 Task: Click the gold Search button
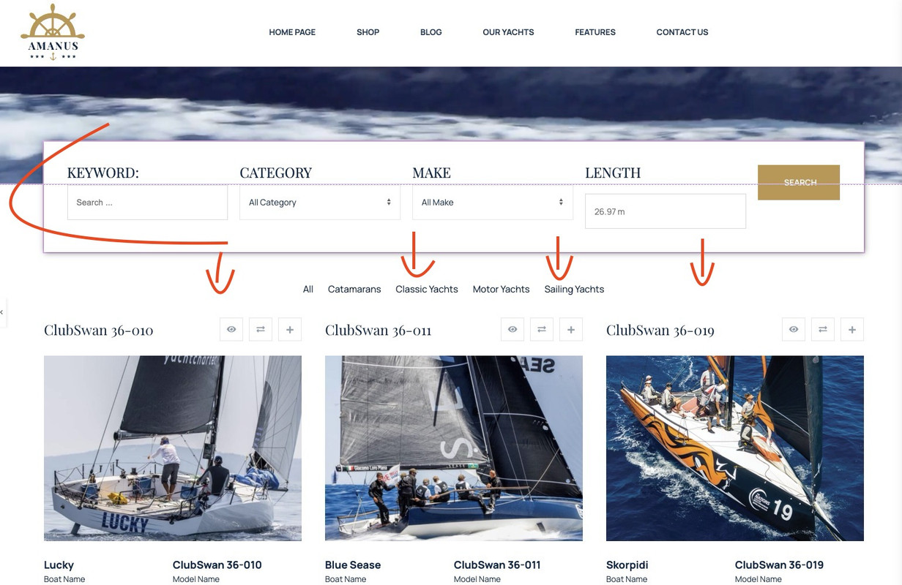[x=799, y=183]
